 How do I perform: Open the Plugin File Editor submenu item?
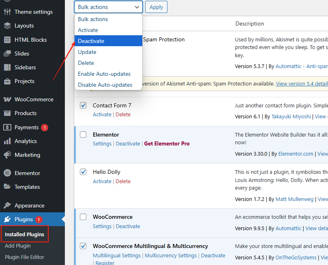click(24, 257)
